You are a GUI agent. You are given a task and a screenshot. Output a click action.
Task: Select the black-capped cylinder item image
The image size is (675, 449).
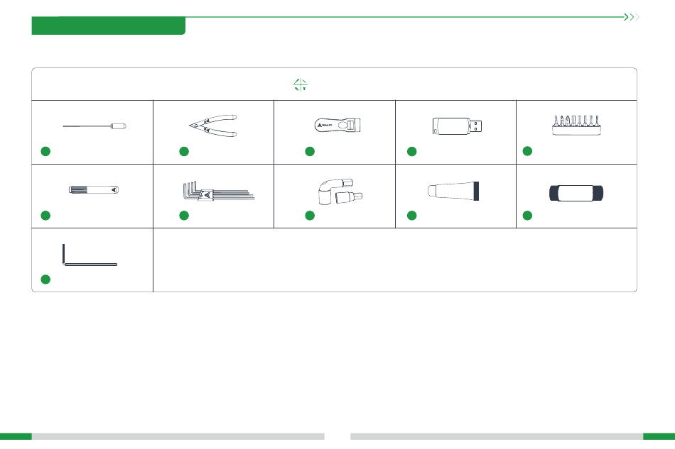[576, 193]
